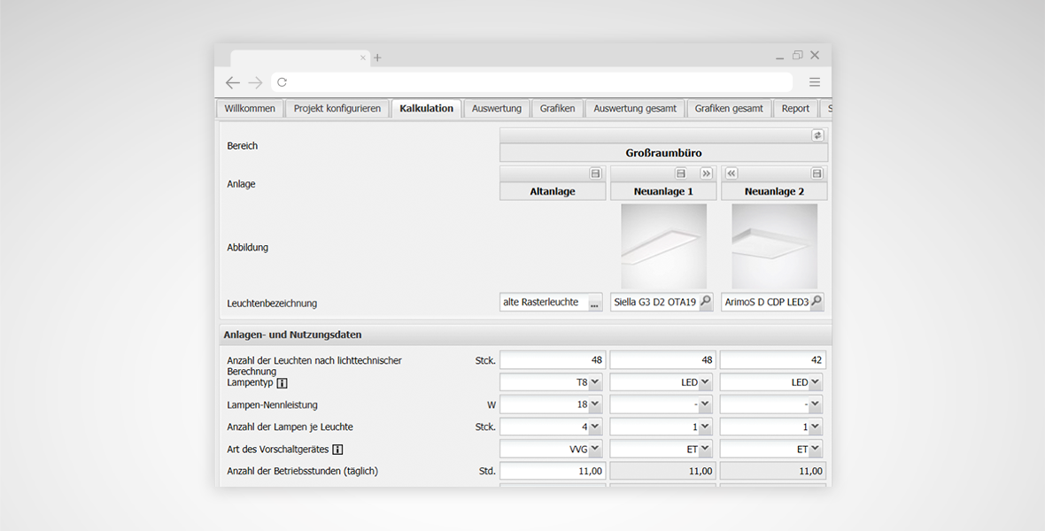The image size is (1045, 531).
Task: Close the current browser tab
Action: [362, 58]
